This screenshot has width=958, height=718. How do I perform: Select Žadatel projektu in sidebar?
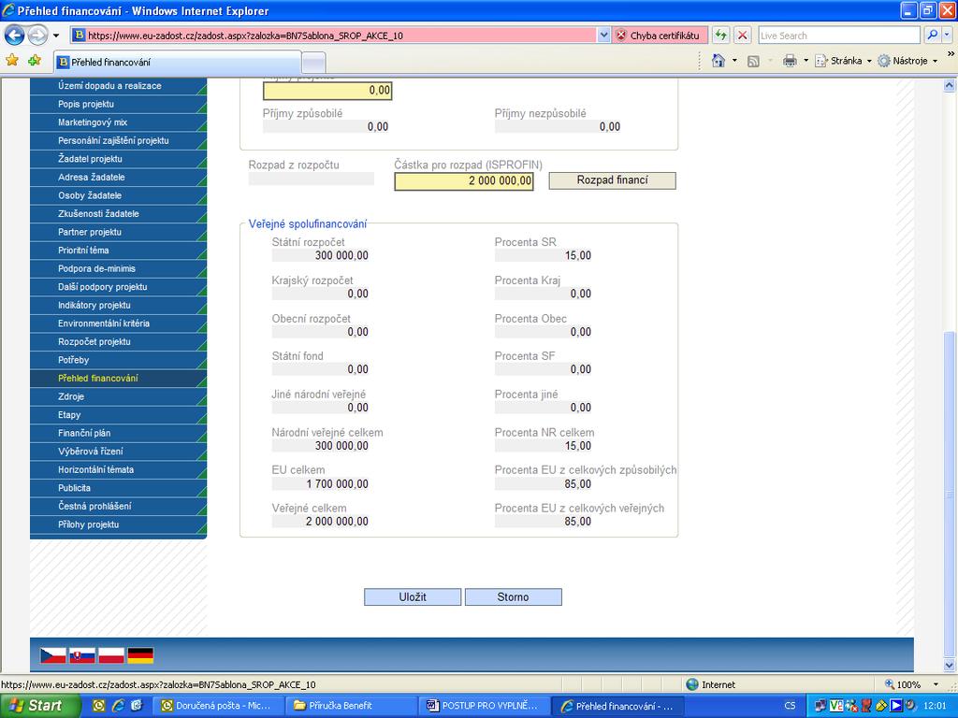coord(118,159)
